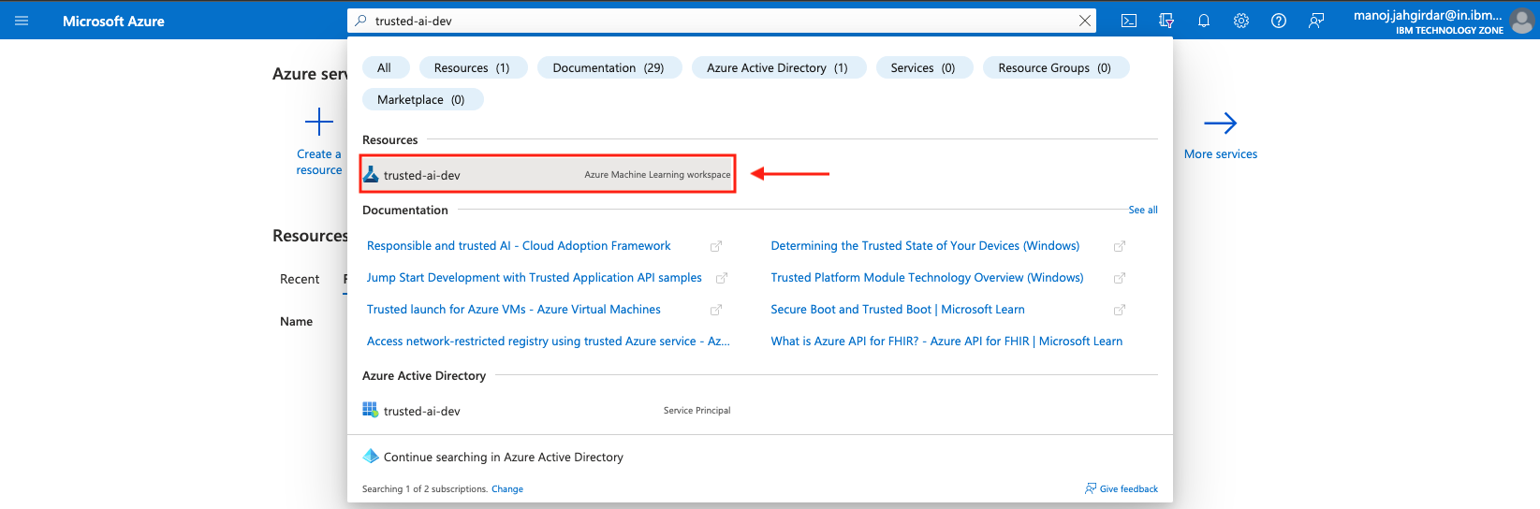1540x509 pixels.
Task: Continue searching in Azure Active Directory
Action: 503,457
